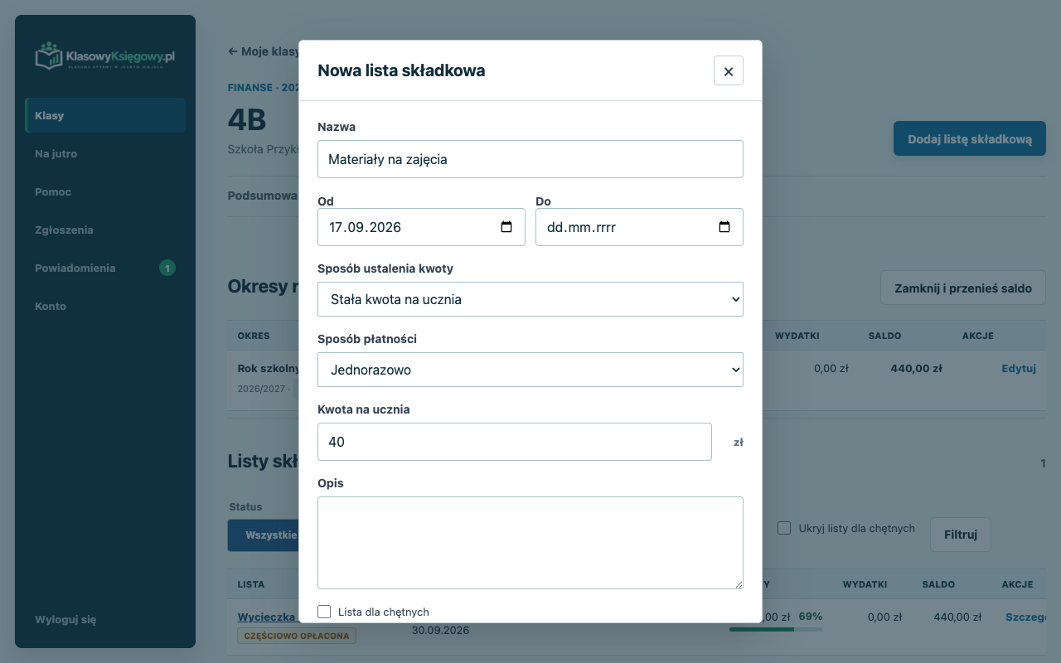The height and width of the screenshot is (663, 1061).
Task: Expand Sposób ustalenia kwoty dropdown
Action: pos(530,299)
